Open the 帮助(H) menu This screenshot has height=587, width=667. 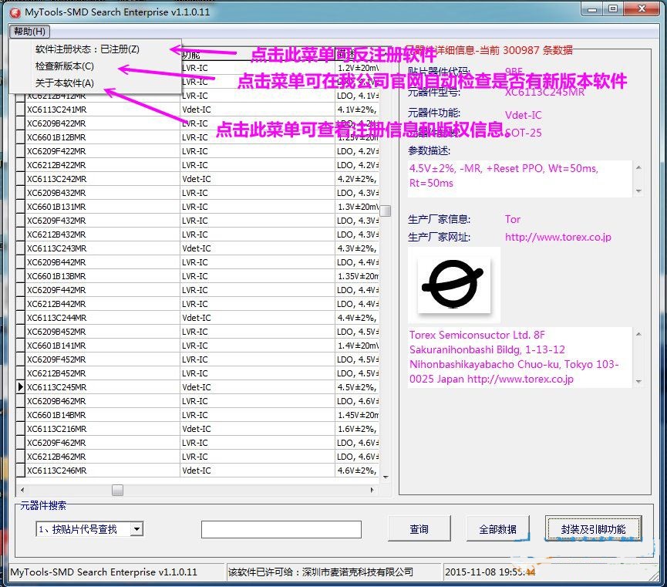[29, 31]
